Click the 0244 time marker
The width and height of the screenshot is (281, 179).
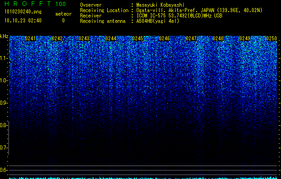pos(111,38)
